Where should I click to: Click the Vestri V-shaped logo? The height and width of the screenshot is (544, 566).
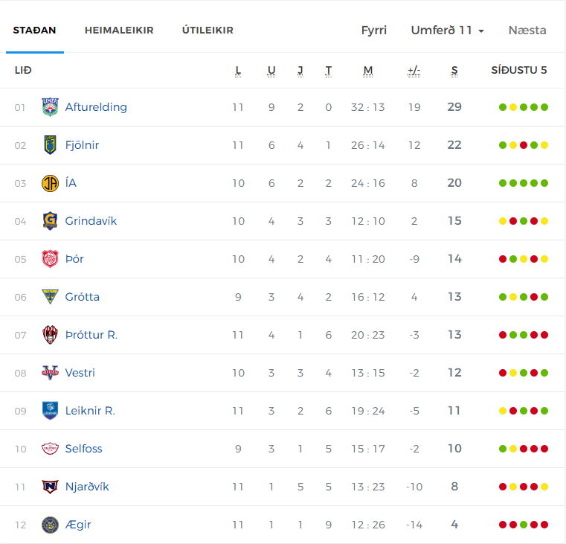(50, 373)
